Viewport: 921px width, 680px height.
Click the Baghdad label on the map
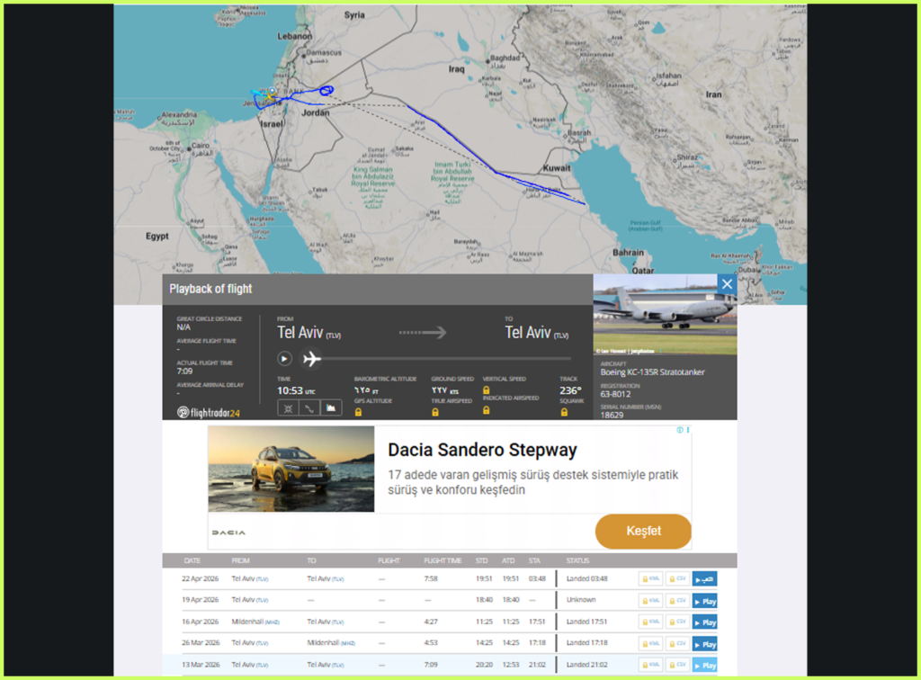pyautogui.click(x=505, y=58)
